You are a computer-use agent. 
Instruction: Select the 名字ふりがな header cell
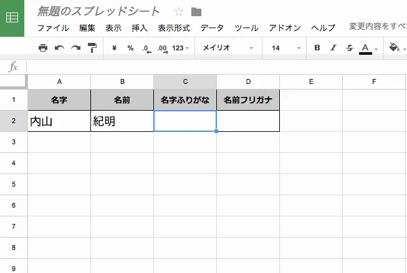point(185,99)
